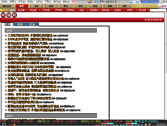The height and width of the screenshot is (126, 167).
Task: Click the left red arrow in the bottom status bar
Action: pos(10,124)
